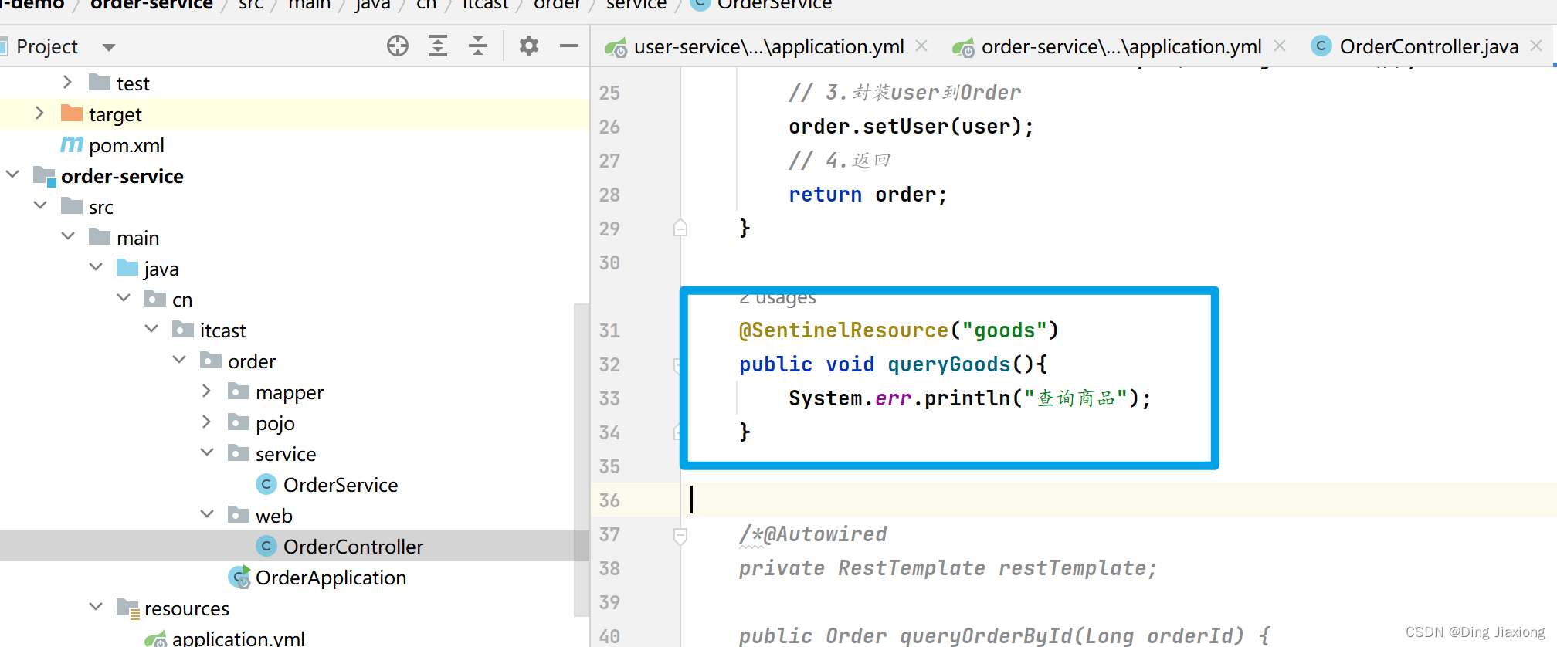Screen dimensions: 1557x647
Task: Select the order-service module row
Action: tap(293, 175)
